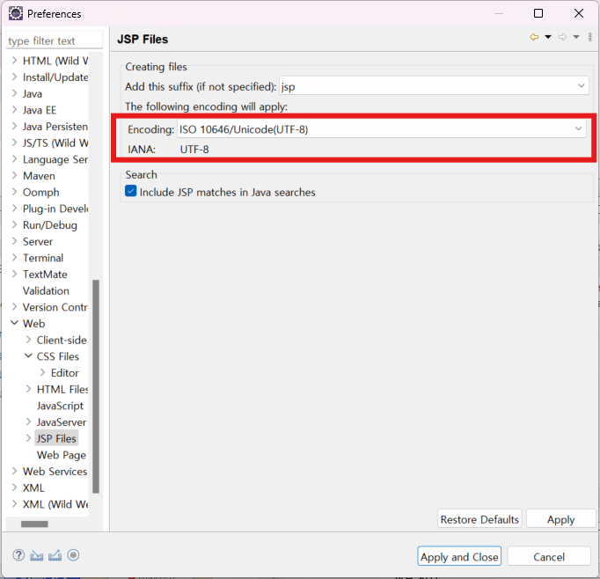
Task: Expand the Editor node under CSS Files
Action: point(42,372)
